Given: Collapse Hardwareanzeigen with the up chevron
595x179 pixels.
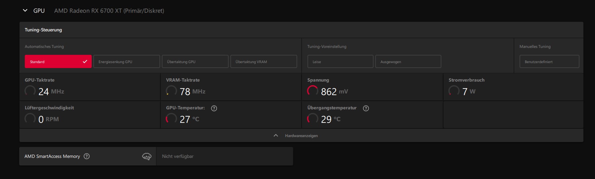Looking at the screenshot, I should click(276, 136).
